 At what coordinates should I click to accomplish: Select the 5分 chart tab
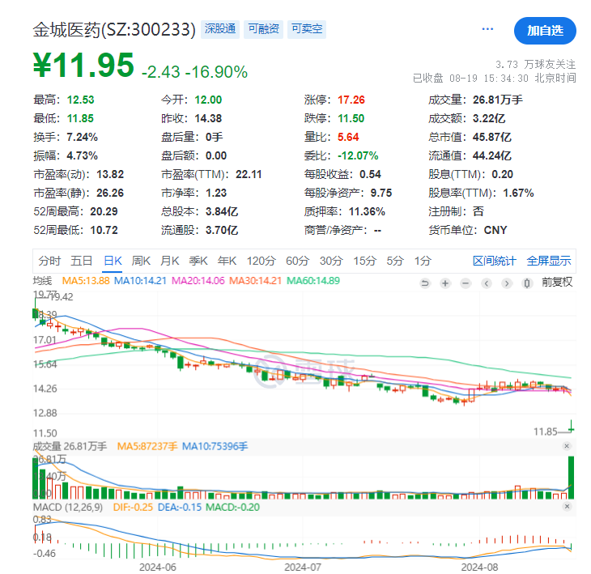395,261
